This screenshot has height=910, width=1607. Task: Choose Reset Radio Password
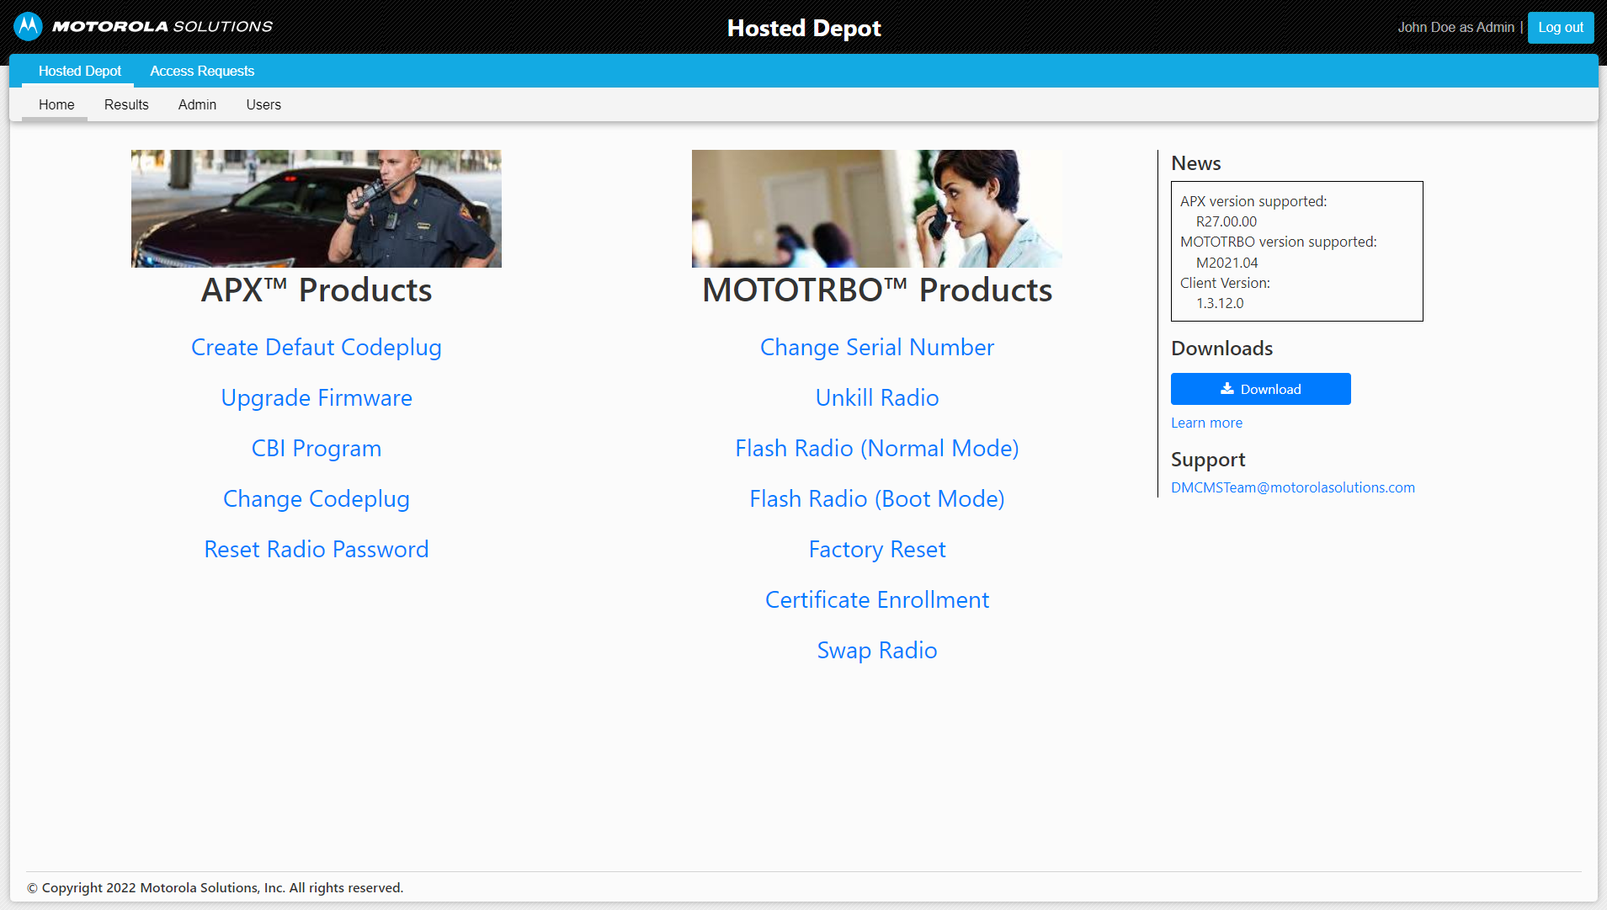tap(317, 549)
